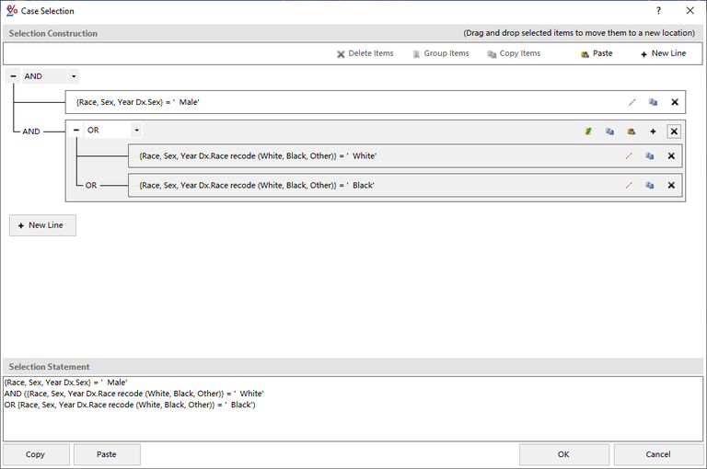Edit the Race = White condition
The image size is (707, 469).
pyautogui.click(x=629, y=156)
